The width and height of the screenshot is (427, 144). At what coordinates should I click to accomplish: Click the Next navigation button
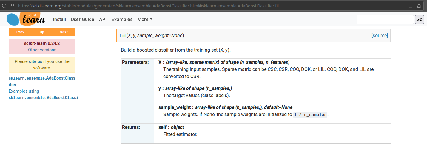64,32
